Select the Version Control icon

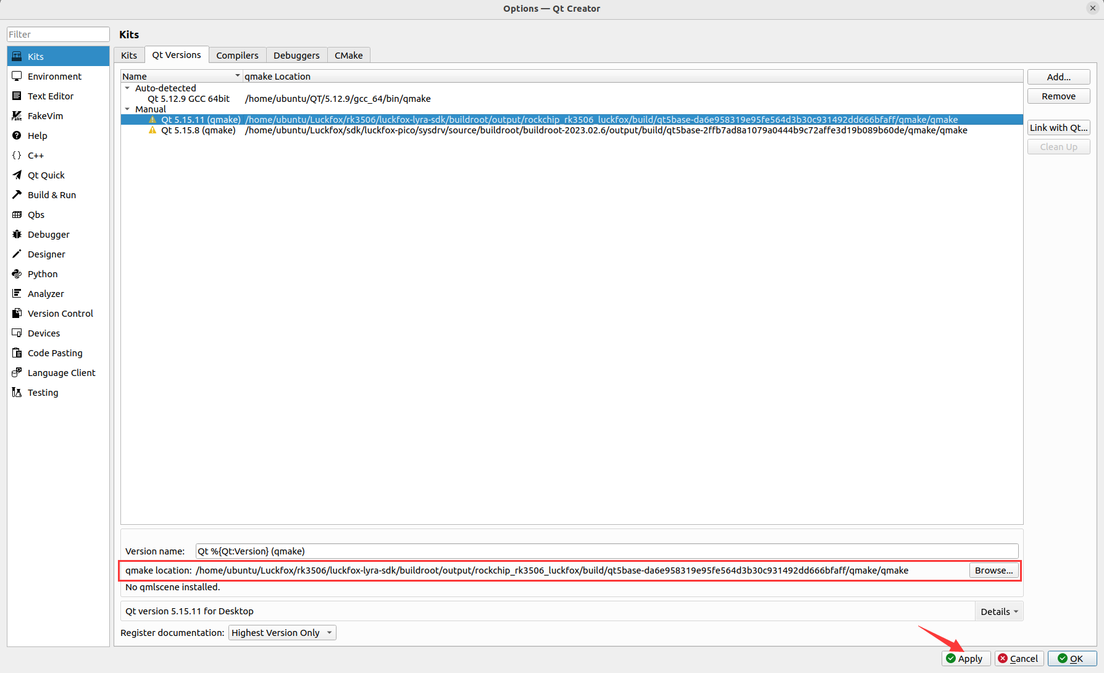17,313
